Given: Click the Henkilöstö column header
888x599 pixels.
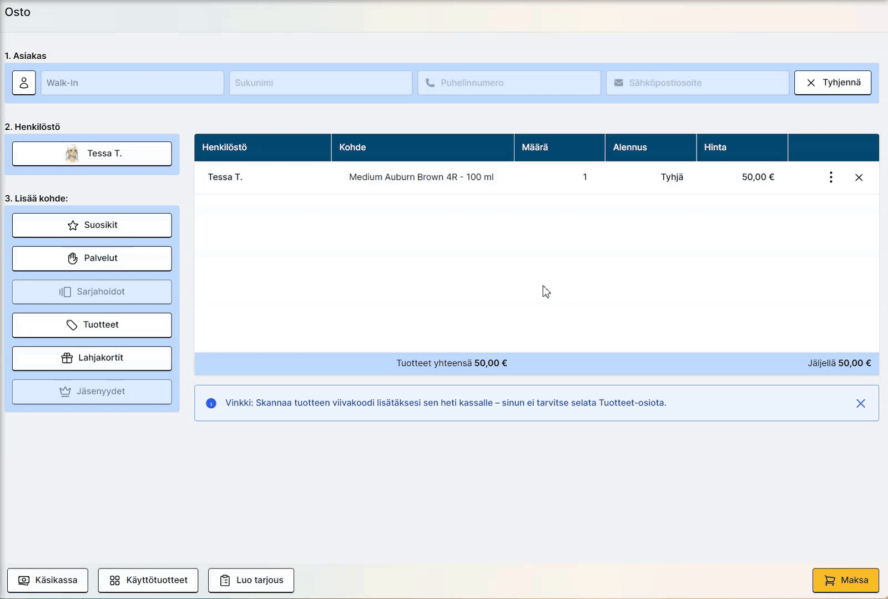Looking at the screenshot, I should (x=263, y=147).
